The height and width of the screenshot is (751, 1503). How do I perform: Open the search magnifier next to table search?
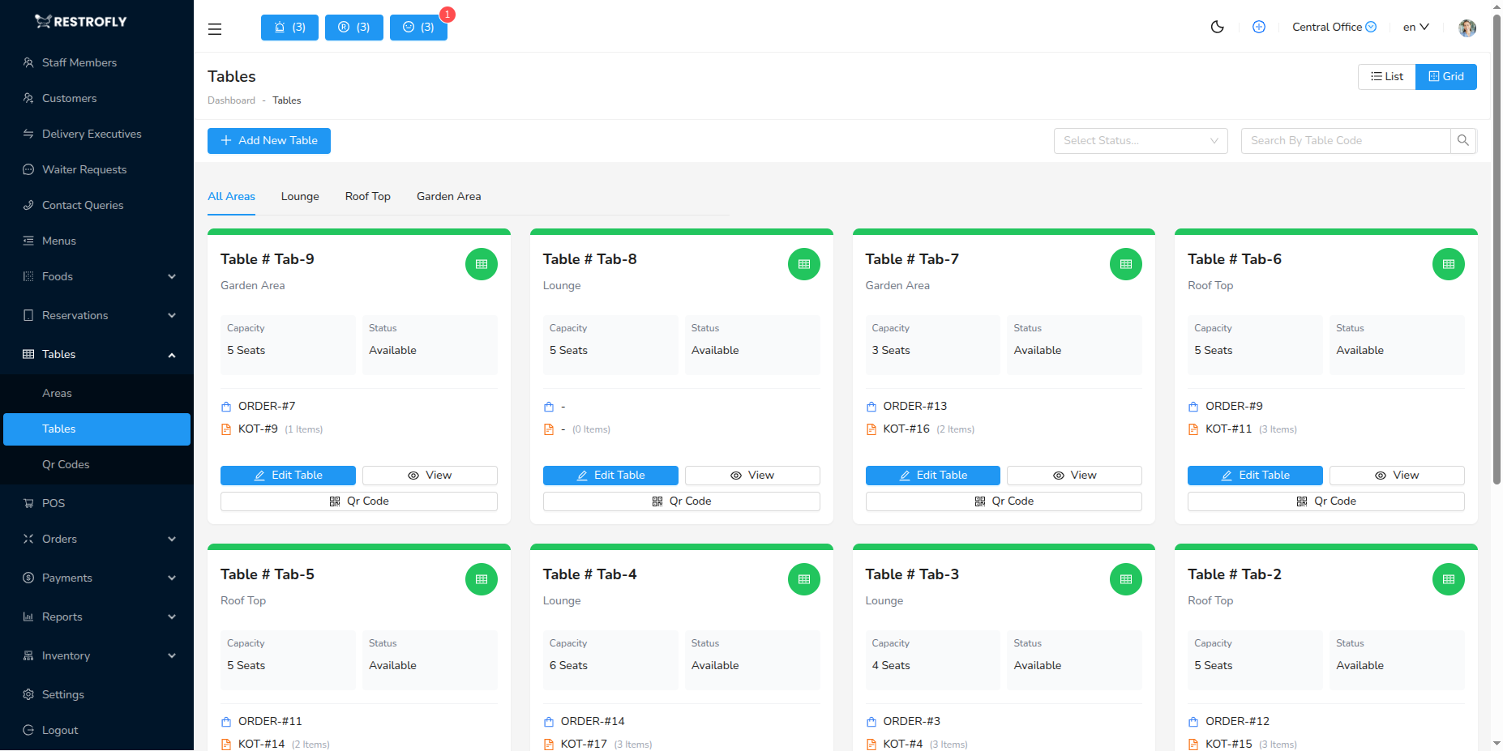pyautogui.click(x=1463, y=140)
